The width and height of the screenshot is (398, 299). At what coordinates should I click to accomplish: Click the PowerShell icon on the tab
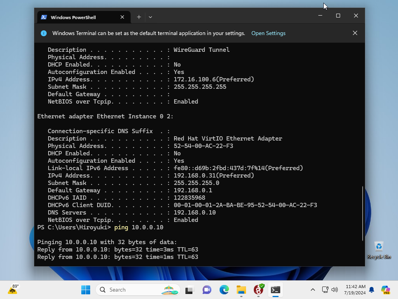point(44,17)
